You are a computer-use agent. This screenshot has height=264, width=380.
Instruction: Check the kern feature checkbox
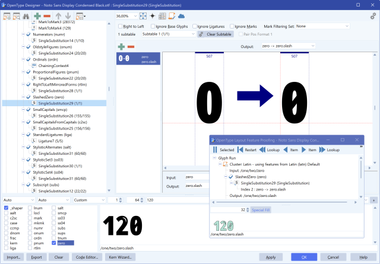pyautogui.click(x=7, y=243)
